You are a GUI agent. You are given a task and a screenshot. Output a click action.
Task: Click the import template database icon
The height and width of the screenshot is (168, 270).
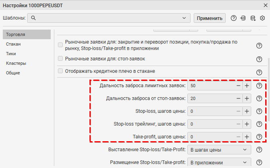pyautogui.click(x=243, y=18)
